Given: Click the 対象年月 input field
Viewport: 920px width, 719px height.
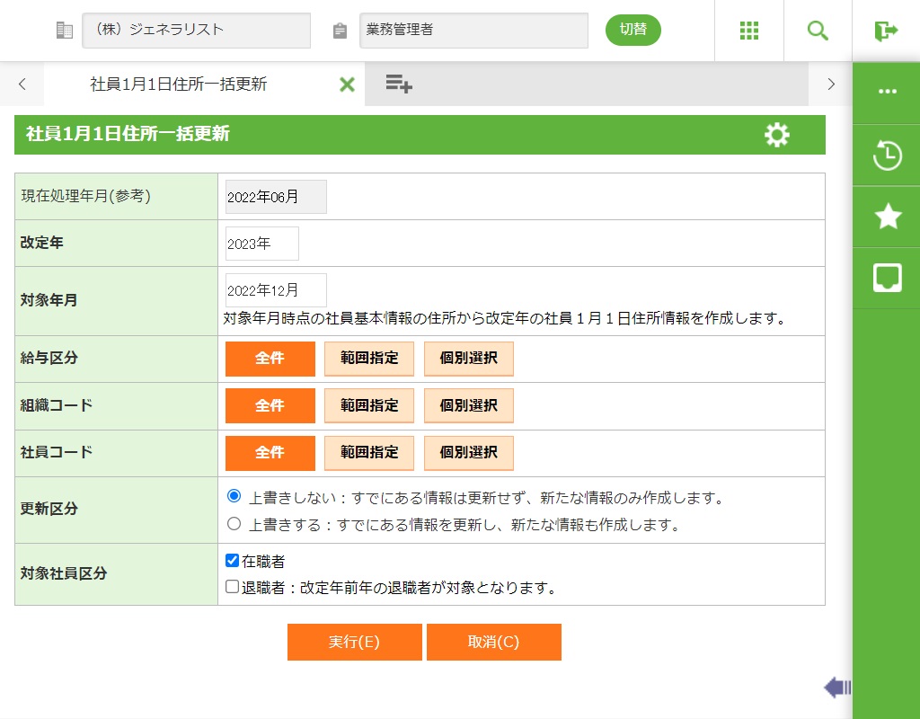Looking at the screenshot, I should coord(275,290).
